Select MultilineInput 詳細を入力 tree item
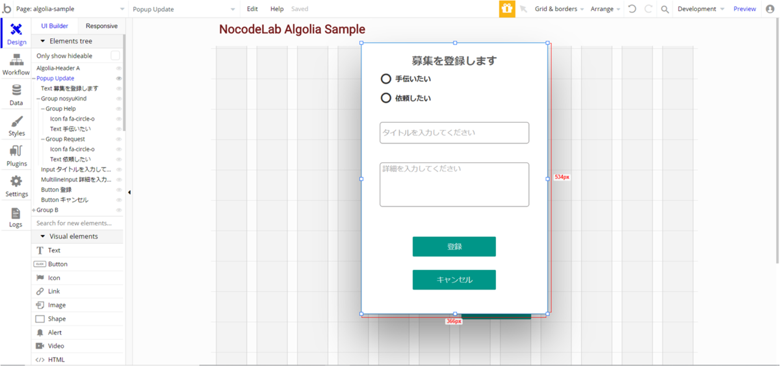Image resolution: width=780 pixels, height=366 pixels. (x=76, y=180)
